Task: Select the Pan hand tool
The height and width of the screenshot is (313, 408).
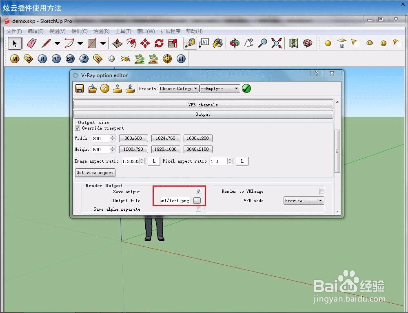Action: (x=249, y=43)
